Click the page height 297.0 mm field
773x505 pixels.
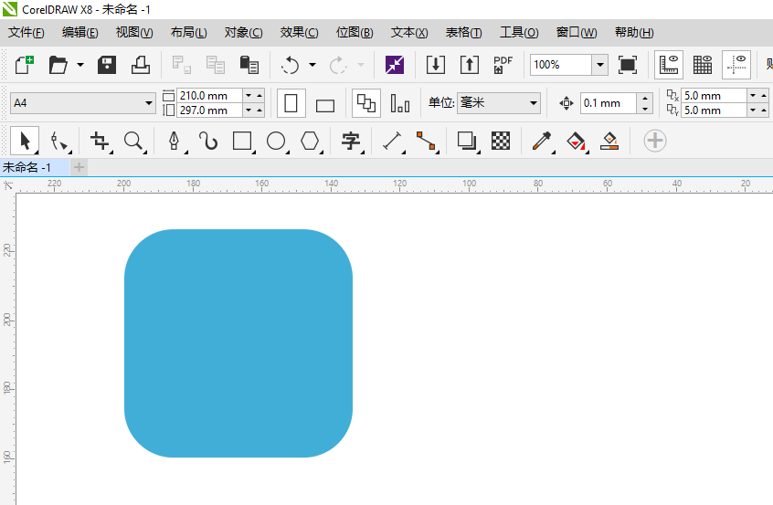pyautogui.click(x=209, y=110)
